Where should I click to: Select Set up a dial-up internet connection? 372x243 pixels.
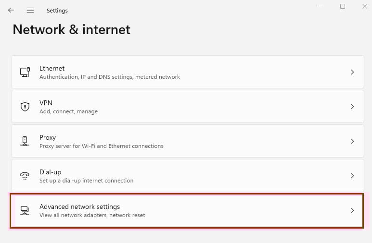(86, 181)
